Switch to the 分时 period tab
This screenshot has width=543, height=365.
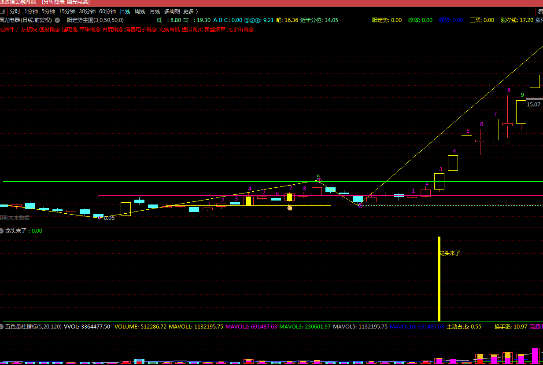(x=15, y=11)
